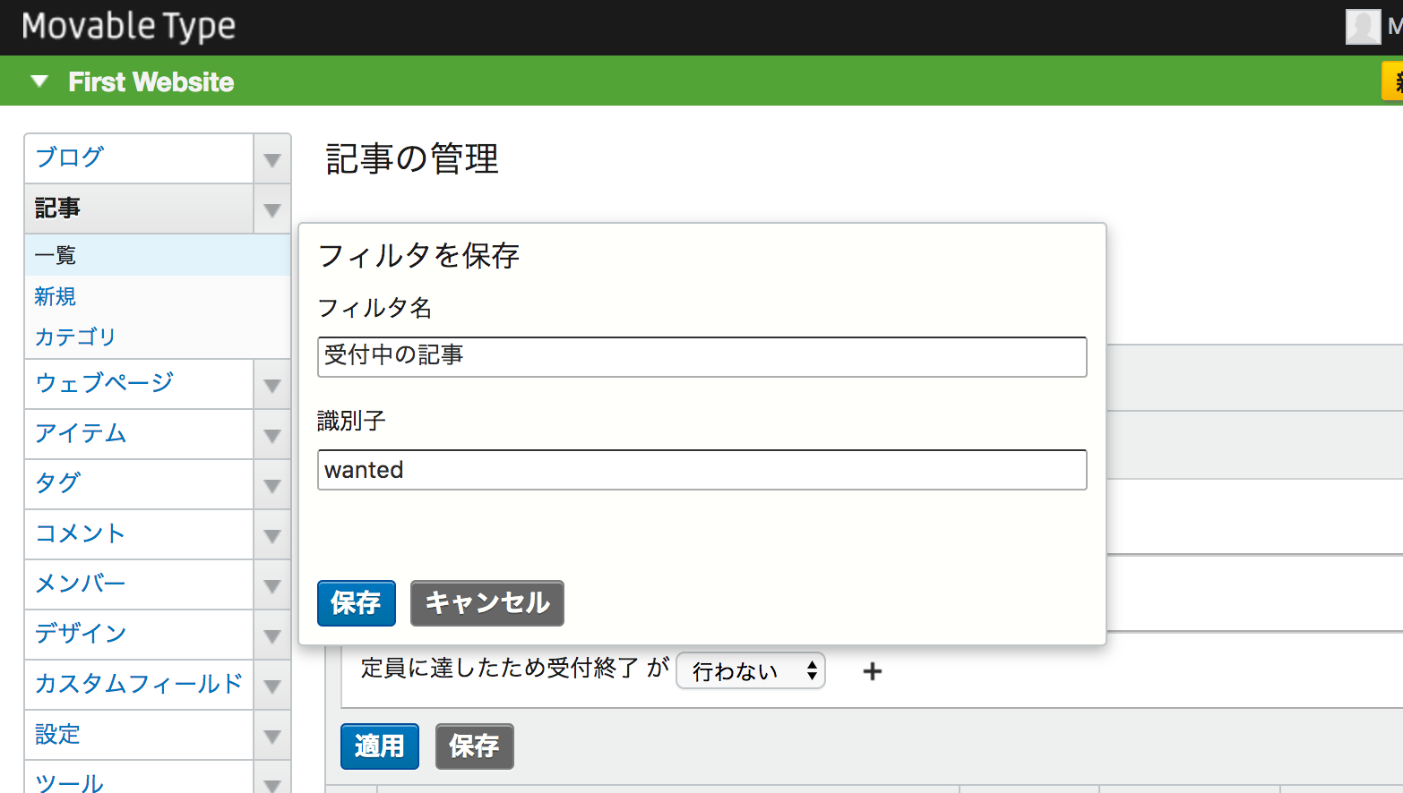Screen dimensions: 1403x793
Task: Cancel the filter dialog with キャンセル
Action: 486,603
